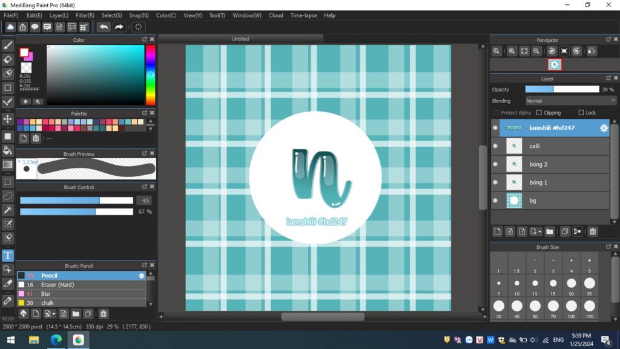Select the Magic Wand tool
The image size is (620, 349).
tap(7, 210)
